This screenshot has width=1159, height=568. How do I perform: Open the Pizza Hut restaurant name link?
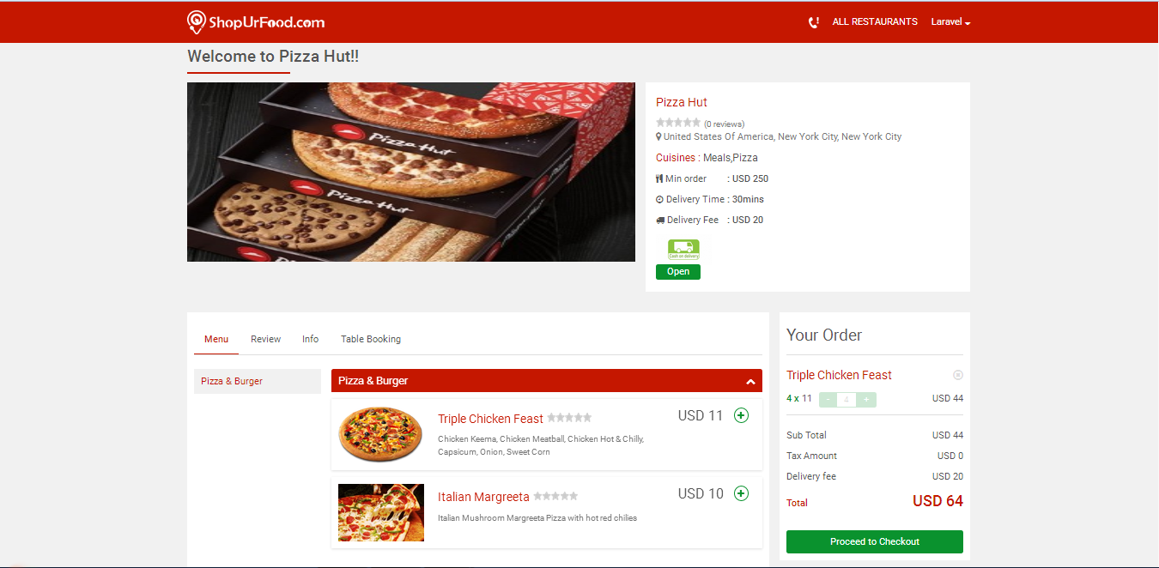tap(682, 102)
